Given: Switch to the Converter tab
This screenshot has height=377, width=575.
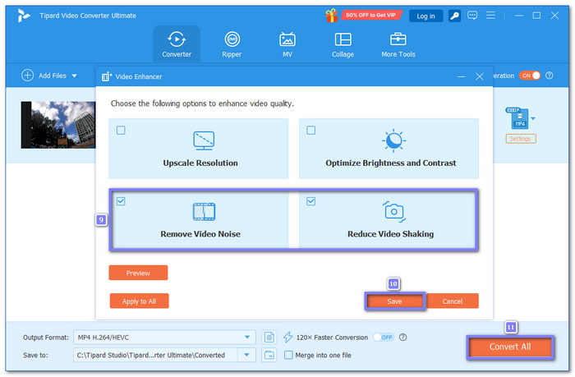Looking at the screenshot, I should 176,44.
